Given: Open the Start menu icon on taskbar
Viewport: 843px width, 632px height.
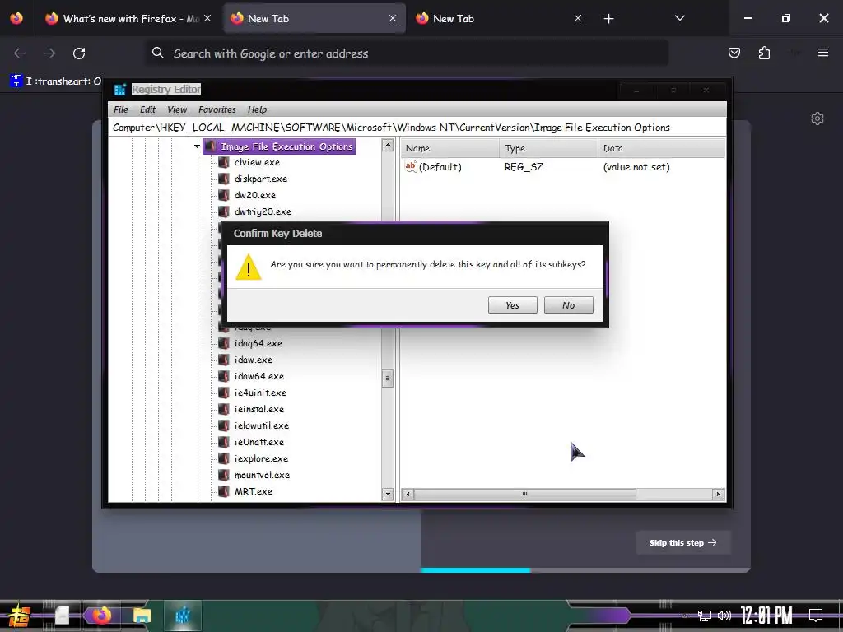Looking at the screenshot, I should tap(19, 616).
